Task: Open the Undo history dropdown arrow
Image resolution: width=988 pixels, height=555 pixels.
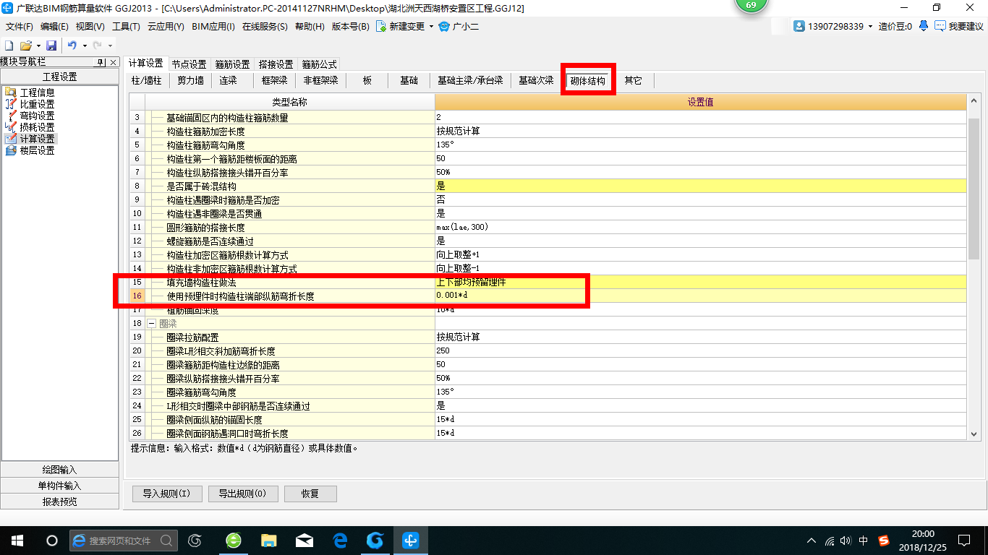Action: tap(85, 46)
